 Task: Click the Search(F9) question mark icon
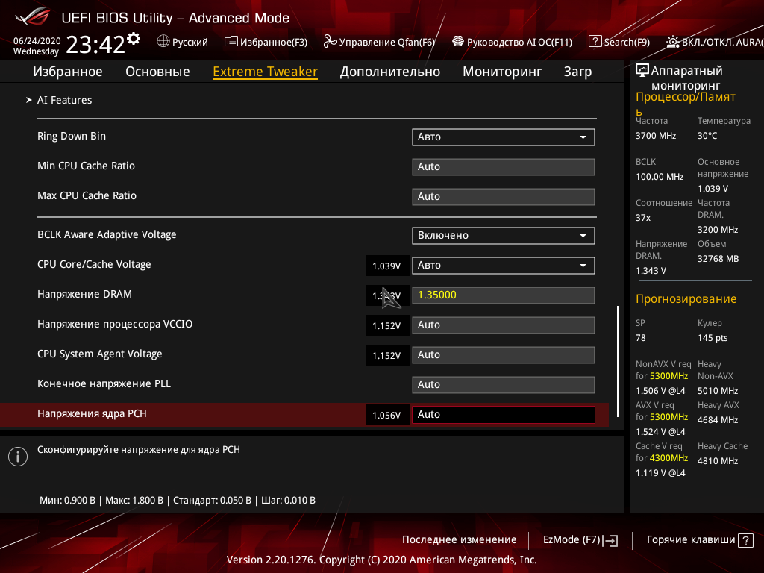(595, 42)
